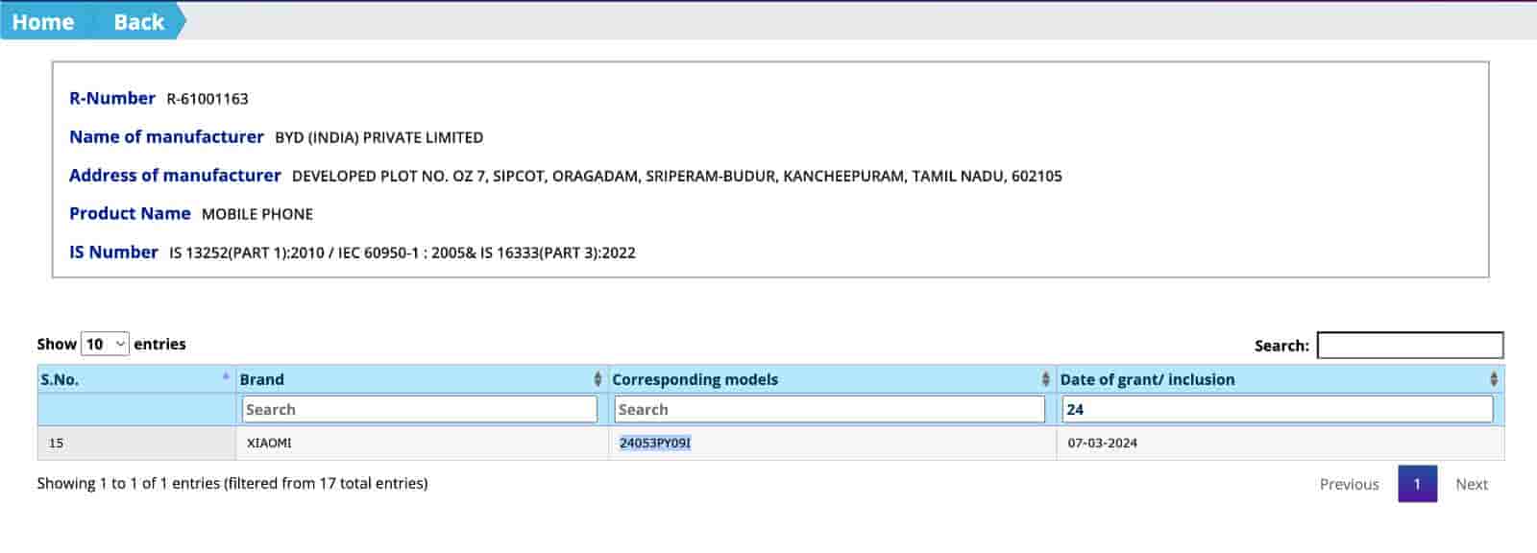The height and width of the screenshot is (553, 1537).
Task: Go Back using the breadcrumb
Action: [x=138, y=22]
